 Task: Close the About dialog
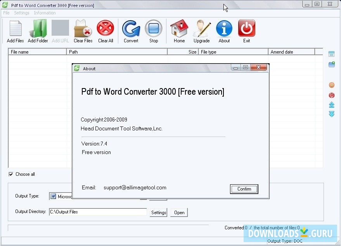[259, 67]
